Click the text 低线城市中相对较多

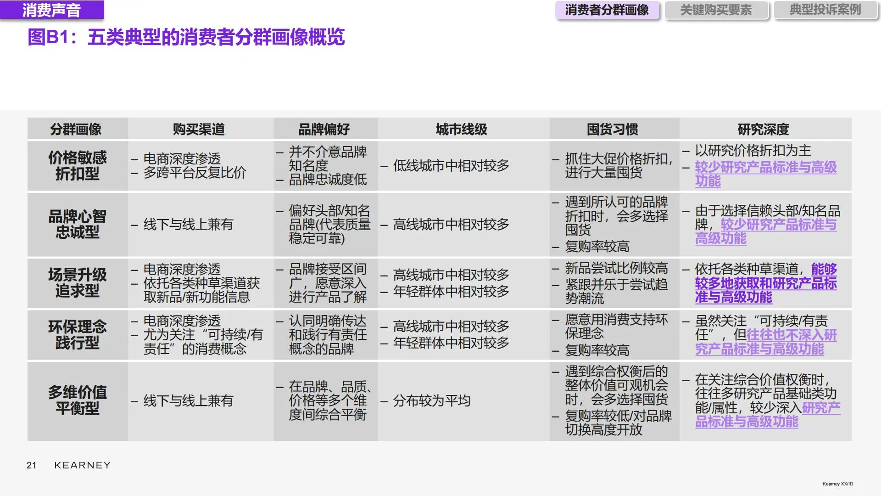[451, 166]
